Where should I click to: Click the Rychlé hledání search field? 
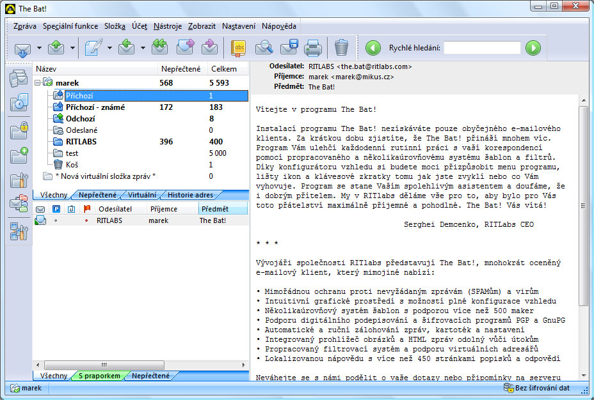[x=482, y=48]
